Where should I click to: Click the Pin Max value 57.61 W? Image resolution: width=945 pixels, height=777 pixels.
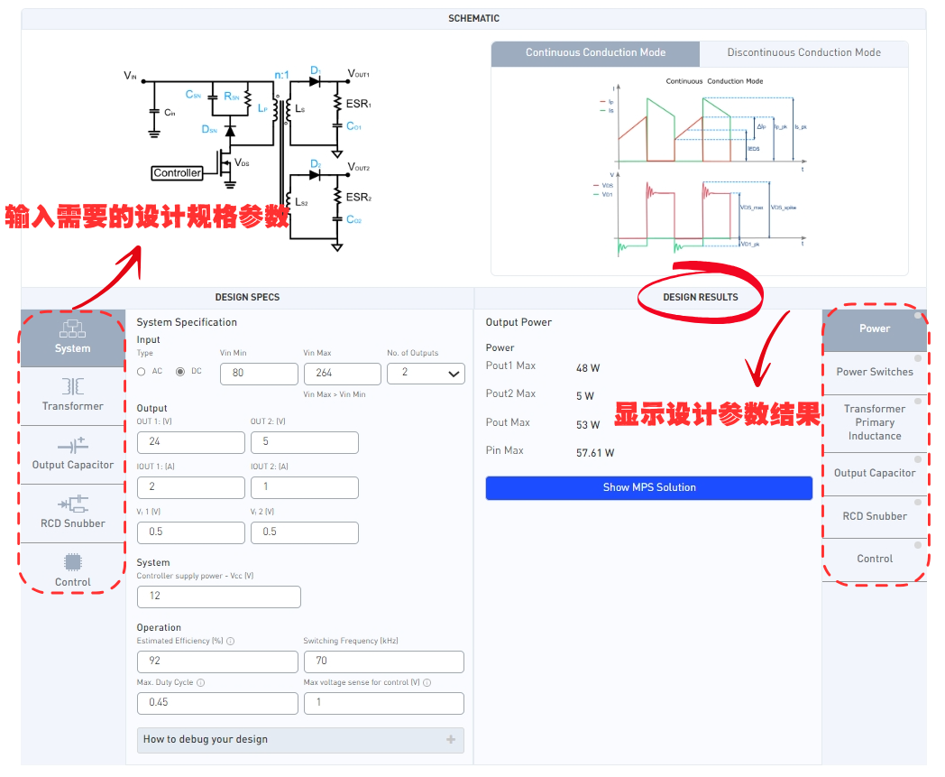pos(595,453)
